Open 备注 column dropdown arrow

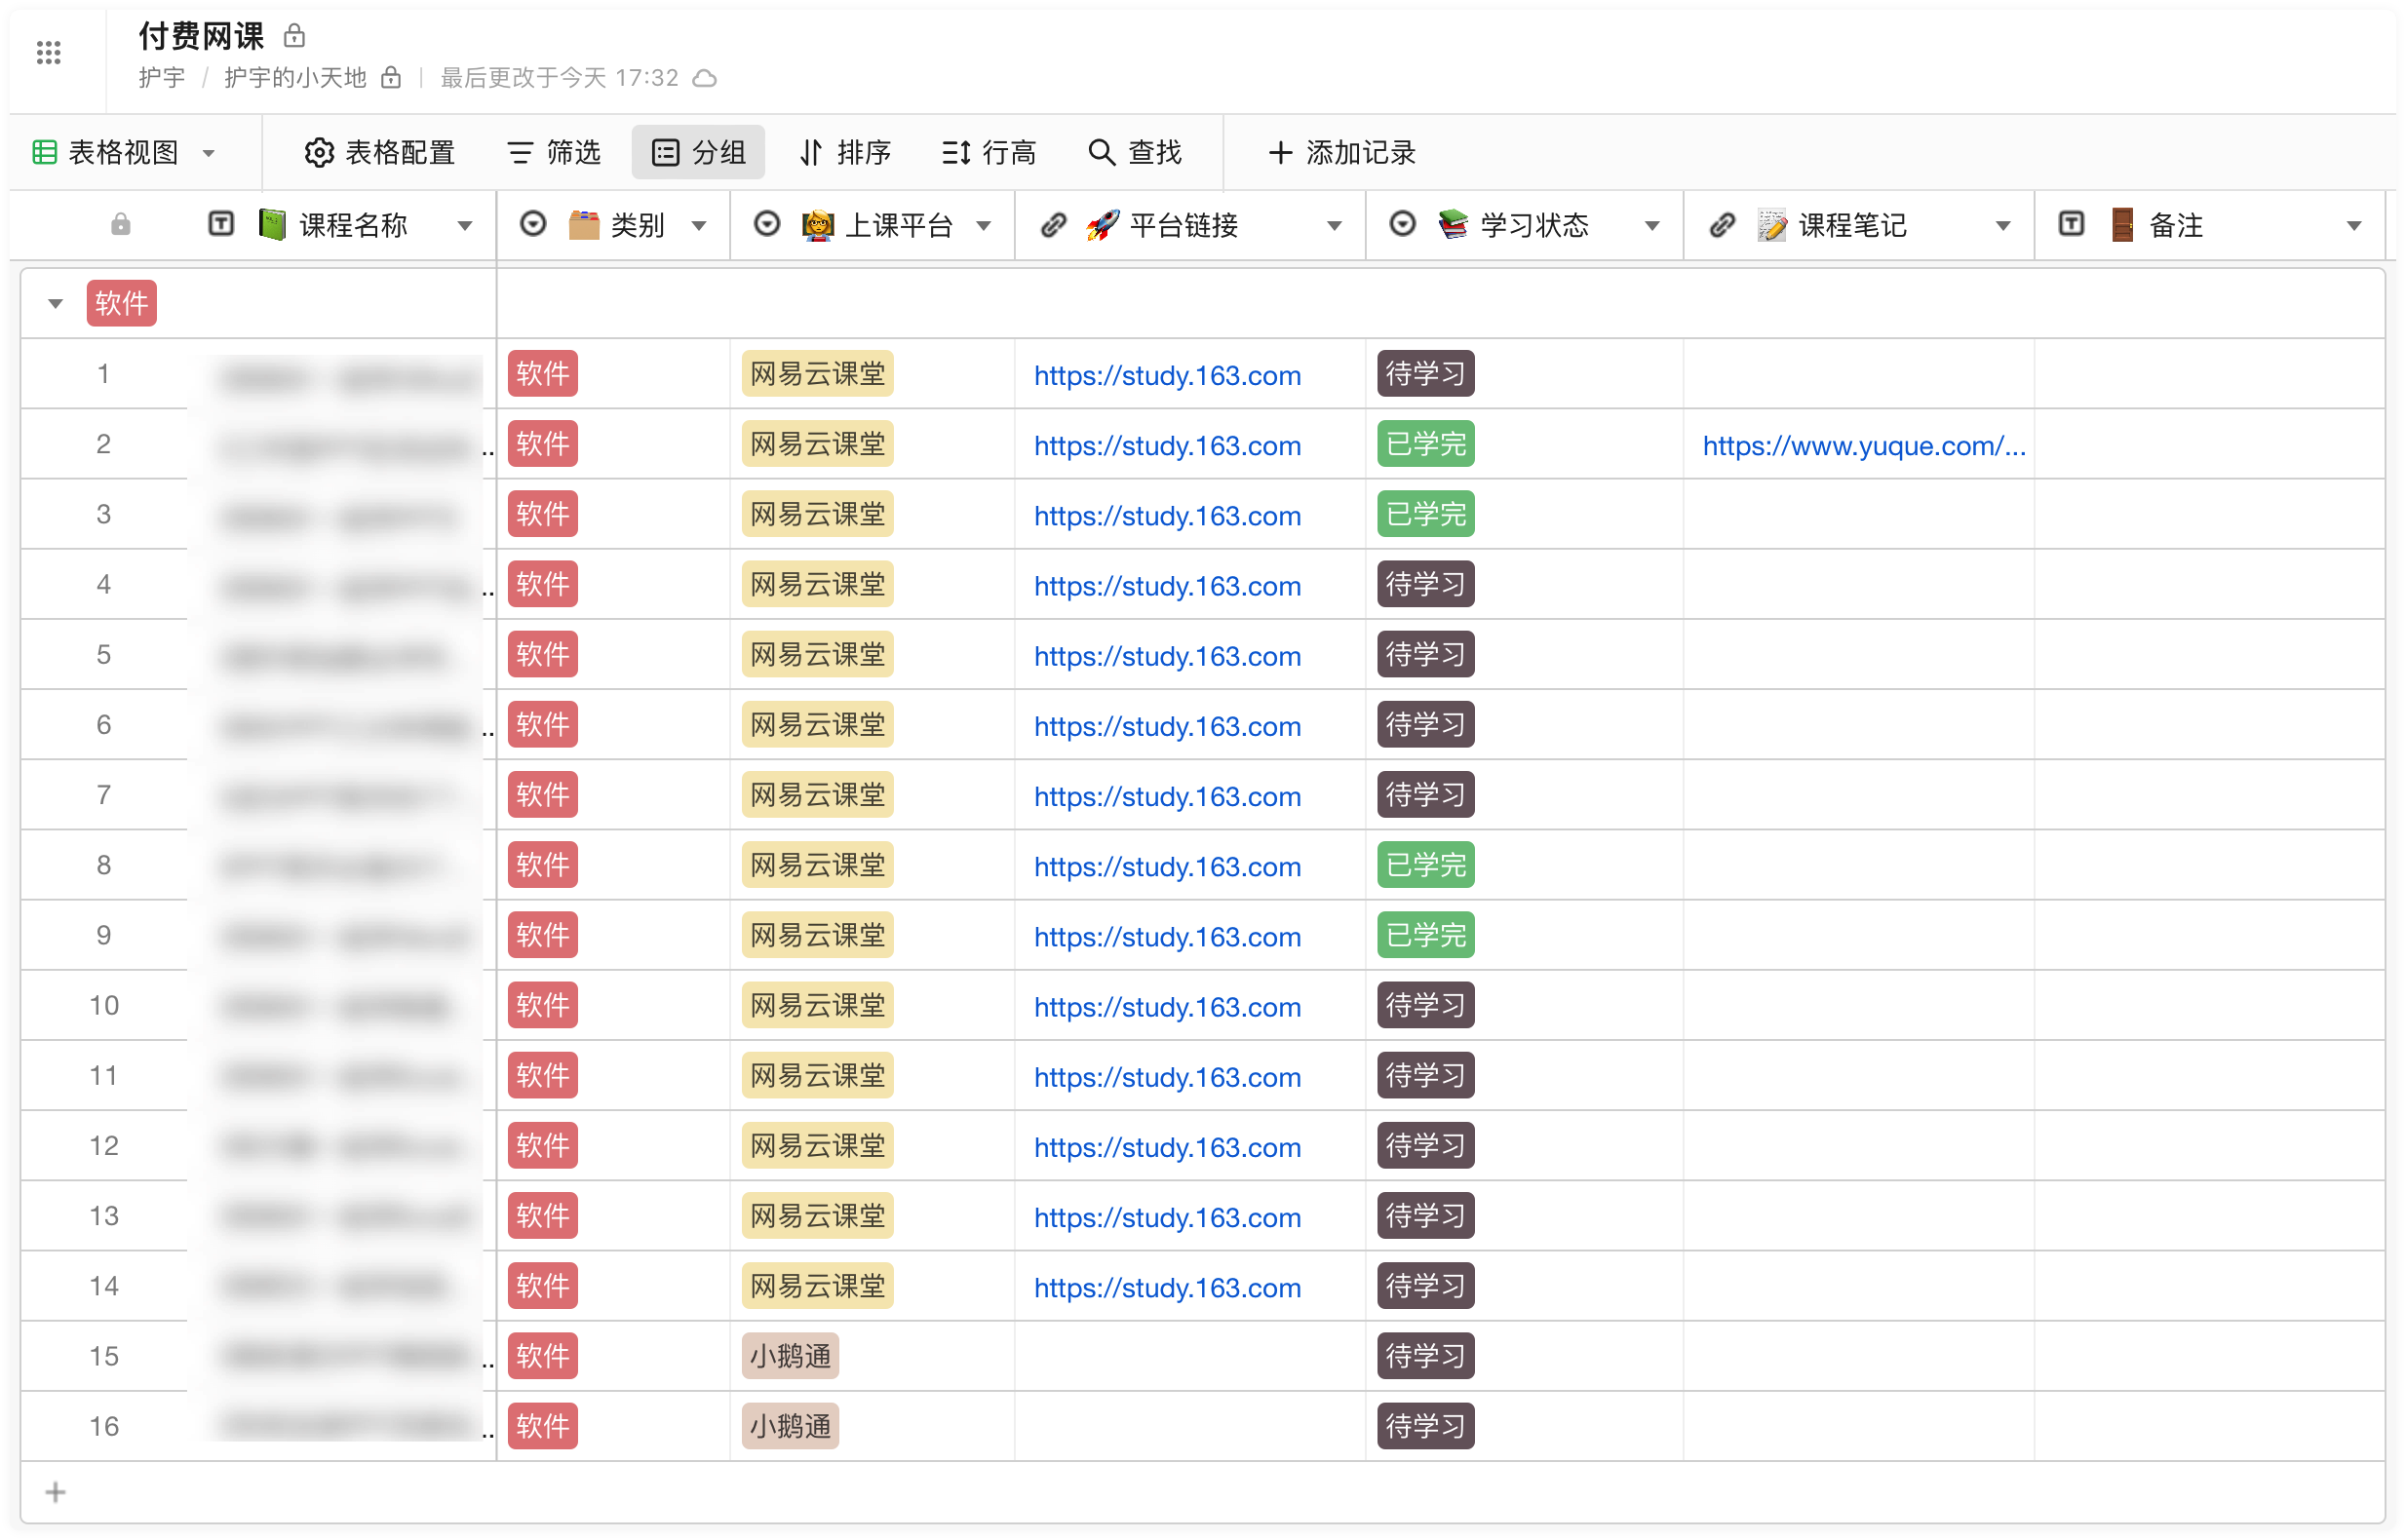pos(2354,226)
